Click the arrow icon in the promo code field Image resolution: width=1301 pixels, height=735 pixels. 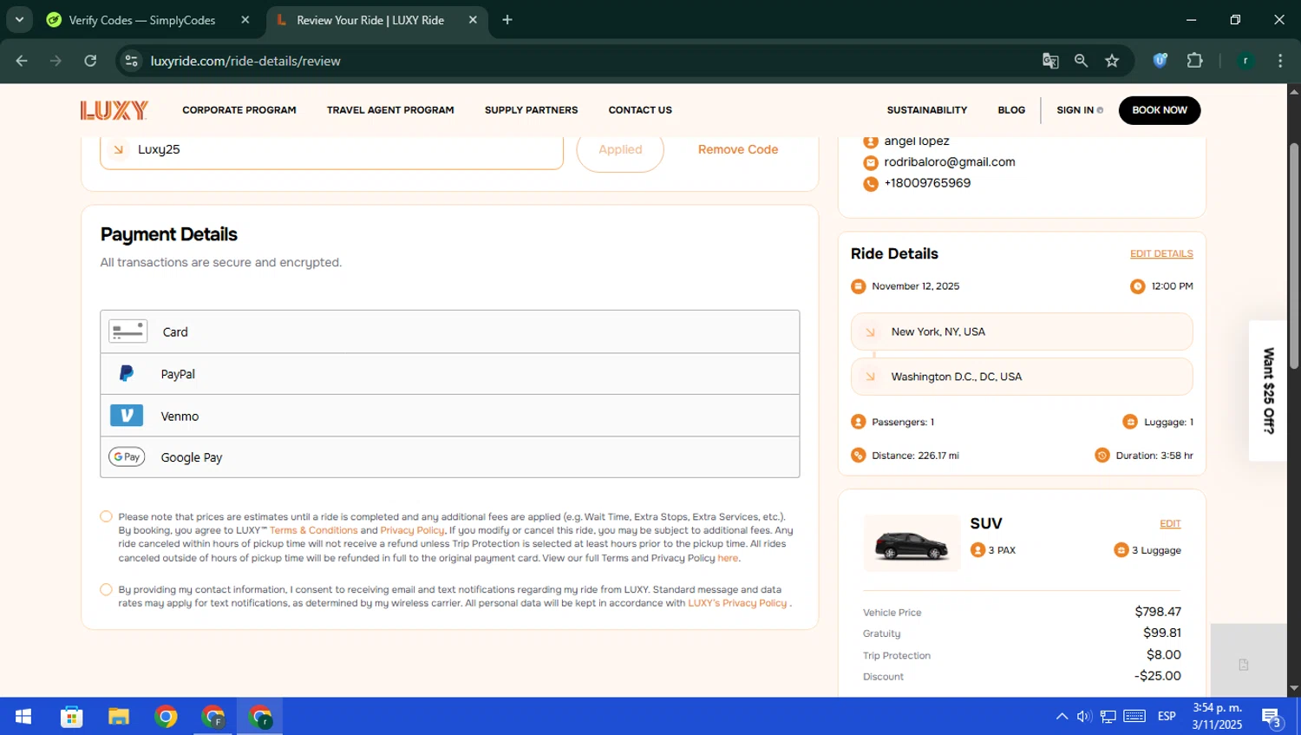coord(119,149)
